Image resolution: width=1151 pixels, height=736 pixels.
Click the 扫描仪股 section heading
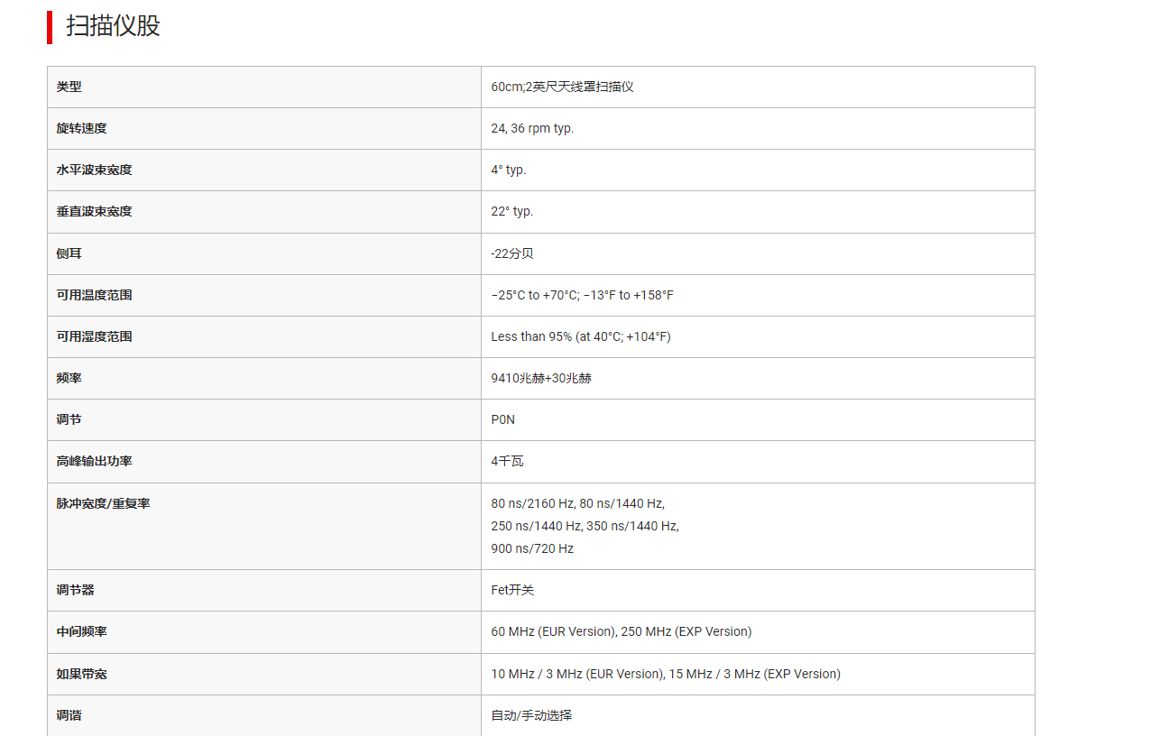pos(113,26)
